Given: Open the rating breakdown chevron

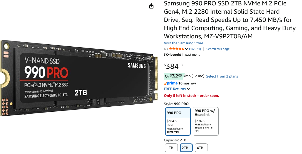Looking at the screenshot, I should click(187, 49).
